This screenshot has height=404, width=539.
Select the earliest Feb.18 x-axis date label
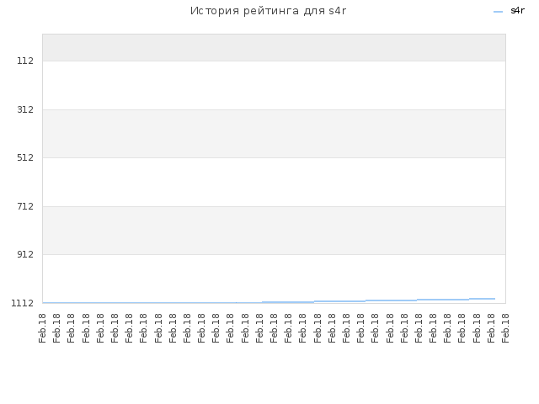pyautogui.click(x=42, y=328)
